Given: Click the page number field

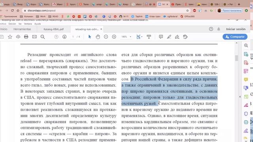Looking at the screenshot, I should click(73, 37).
